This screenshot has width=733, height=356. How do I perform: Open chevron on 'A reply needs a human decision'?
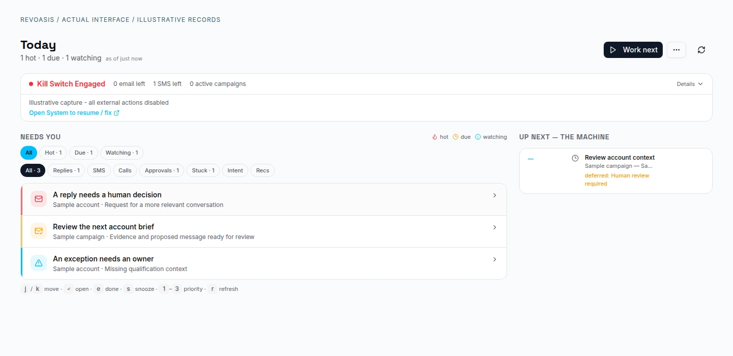coord(494,195)
